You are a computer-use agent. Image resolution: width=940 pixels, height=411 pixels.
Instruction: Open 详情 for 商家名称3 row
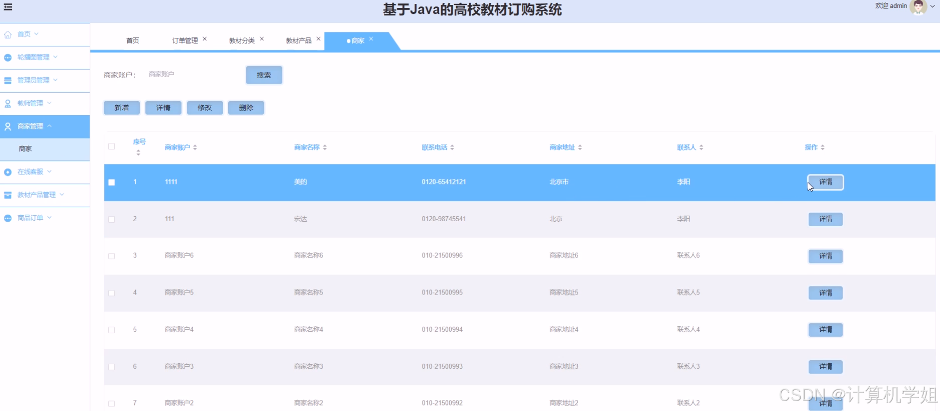(826, 367)
